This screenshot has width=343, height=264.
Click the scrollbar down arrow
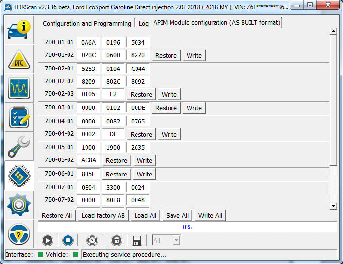(333, 206)
